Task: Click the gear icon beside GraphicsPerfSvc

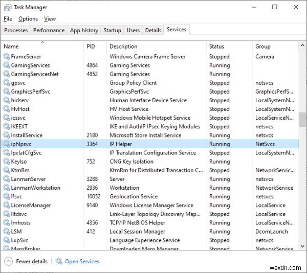Action: pos(6,92)
